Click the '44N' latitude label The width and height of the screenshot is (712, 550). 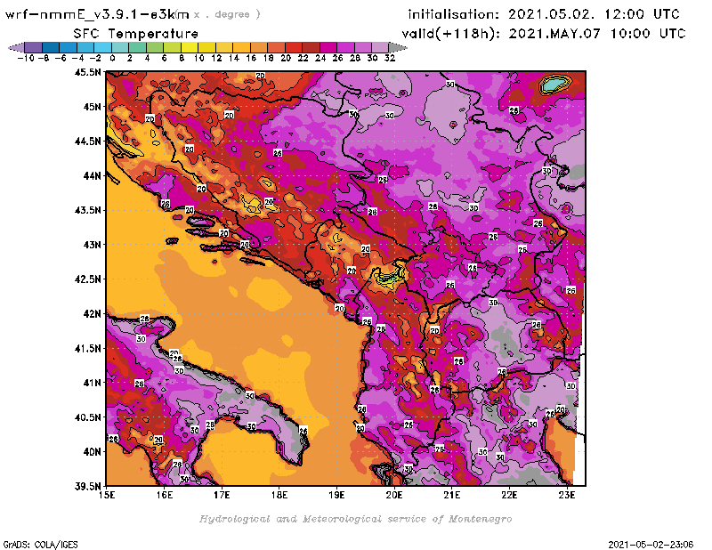point(92,175)
